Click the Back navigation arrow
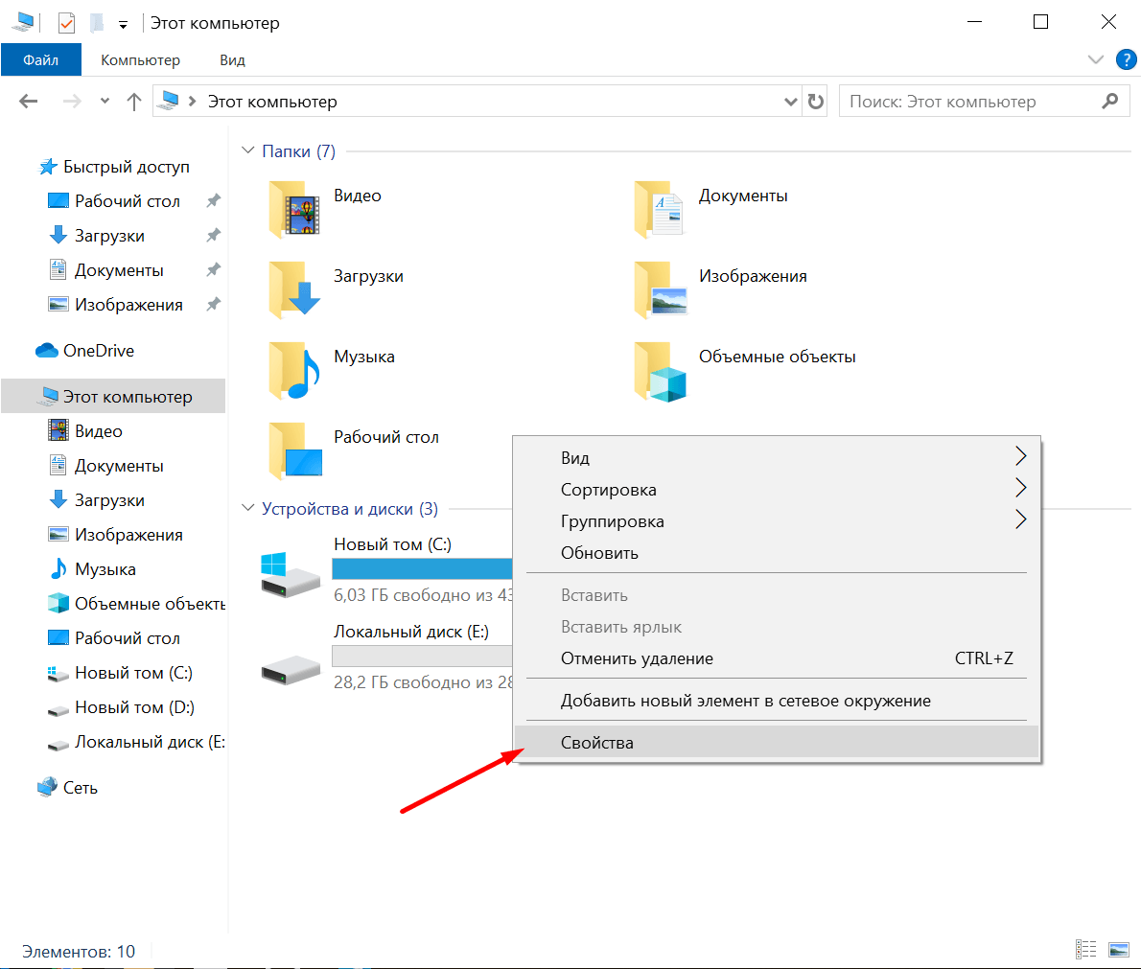This screenshot has height=969, width=1141. coord(29,102)
